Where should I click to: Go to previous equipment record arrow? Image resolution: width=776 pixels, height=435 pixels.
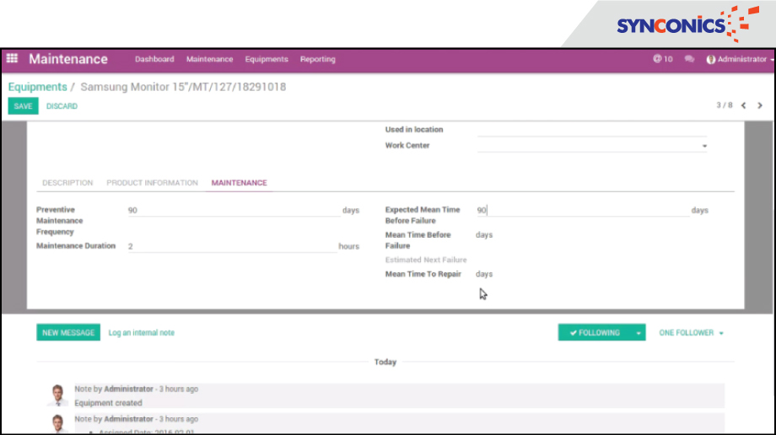click(743, 105)
